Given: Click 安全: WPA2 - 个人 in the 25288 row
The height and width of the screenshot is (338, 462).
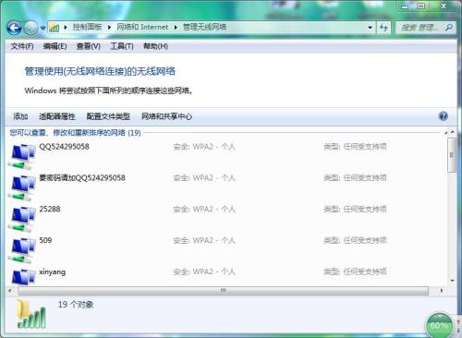Looking at the screenshot, I should pos(204,210).
